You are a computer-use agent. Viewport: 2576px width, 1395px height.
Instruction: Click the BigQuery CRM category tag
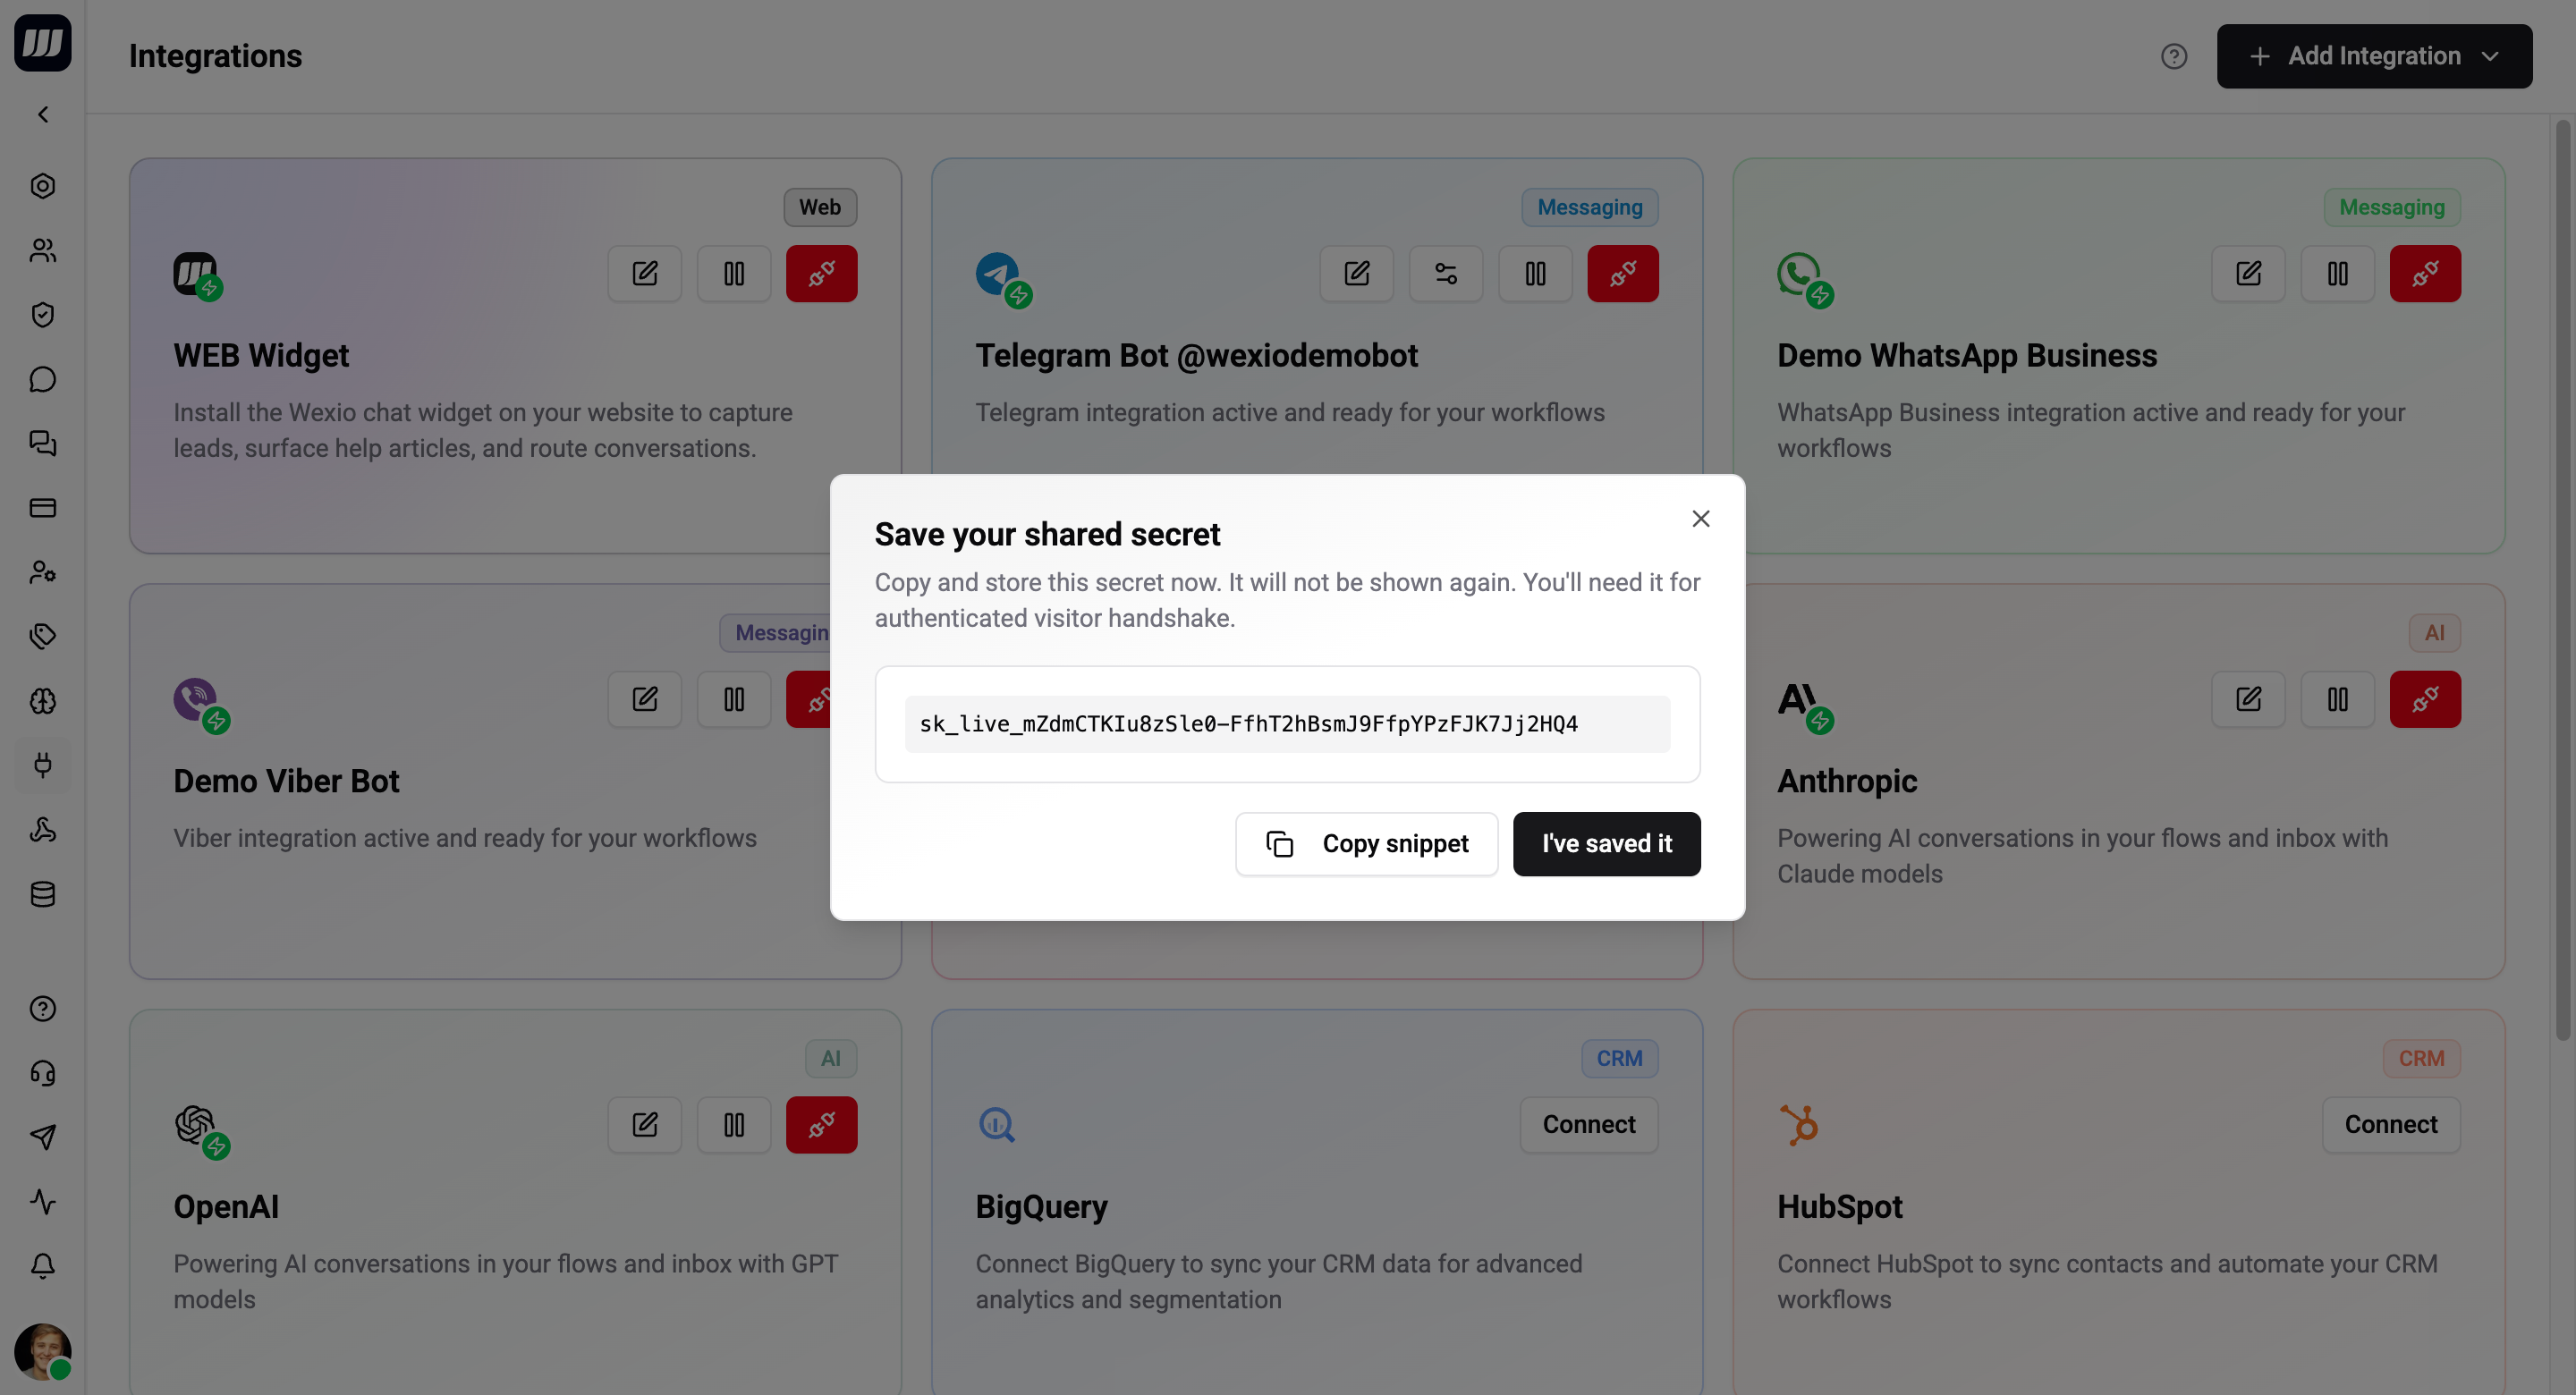(1619, 1059)
